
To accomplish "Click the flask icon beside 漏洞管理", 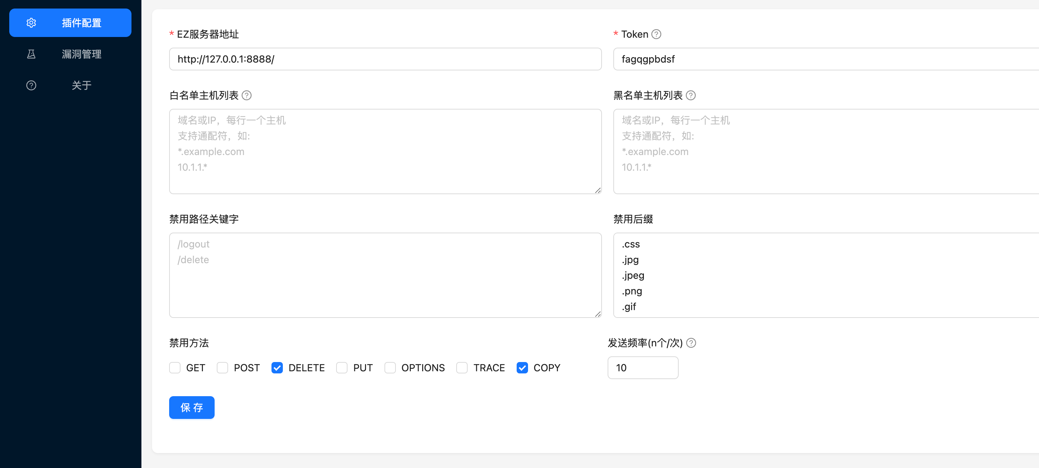I will click(31, 54).
